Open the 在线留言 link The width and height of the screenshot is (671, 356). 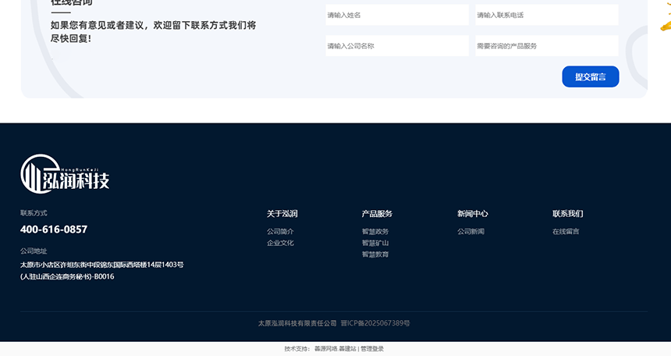[x=566, y=232]
